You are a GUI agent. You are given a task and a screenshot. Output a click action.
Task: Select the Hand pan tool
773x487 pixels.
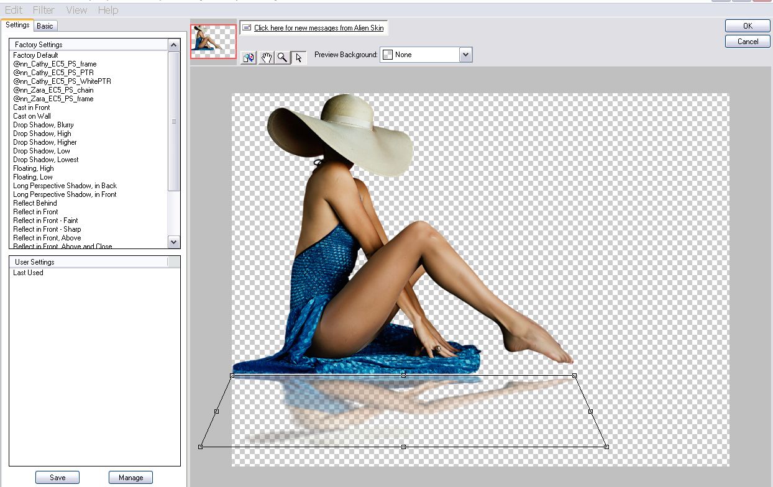(266, 58)
